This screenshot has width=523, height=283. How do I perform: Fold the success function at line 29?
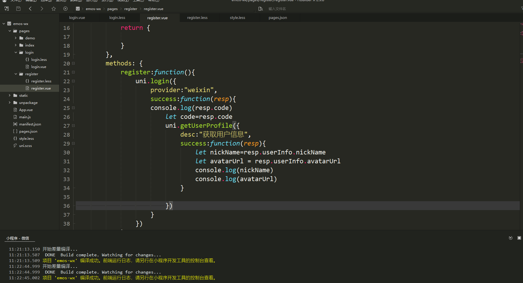pos(73,144)
